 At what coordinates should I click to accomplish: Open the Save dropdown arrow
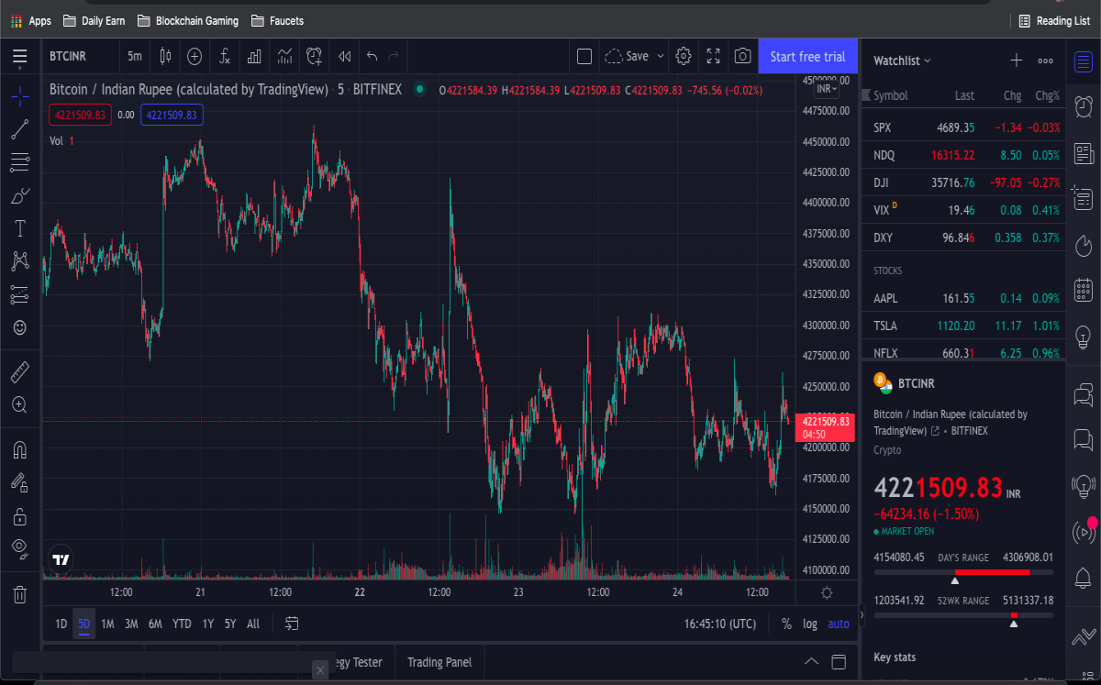tap(660, 57)
